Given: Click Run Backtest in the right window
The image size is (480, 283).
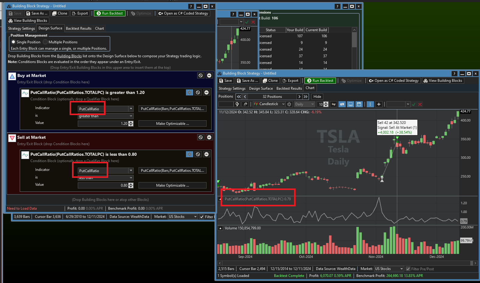Looking at the screenshot, I should coord(320,81).
